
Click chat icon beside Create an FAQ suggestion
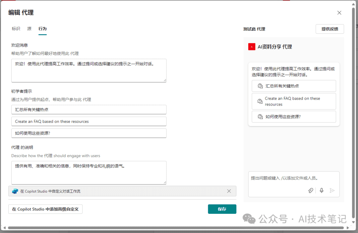point(260,102)
